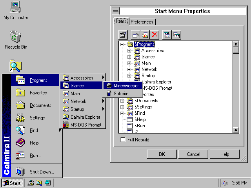This screenshot has width=251, height=188.
Task: Click the Properties toolbar icon above the tree
Action: pyautogui.click(x=123, y=35)
